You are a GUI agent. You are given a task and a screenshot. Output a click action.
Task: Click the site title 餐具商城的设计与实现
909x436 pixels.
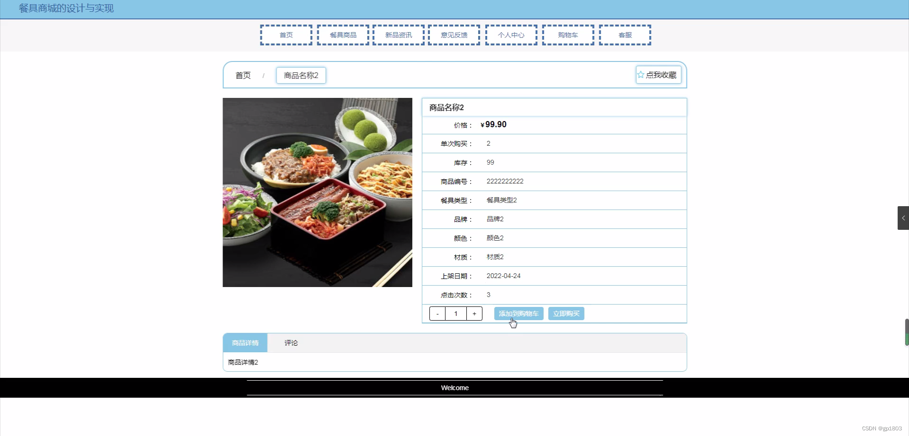pyautogui.click(x=66, y=8)
